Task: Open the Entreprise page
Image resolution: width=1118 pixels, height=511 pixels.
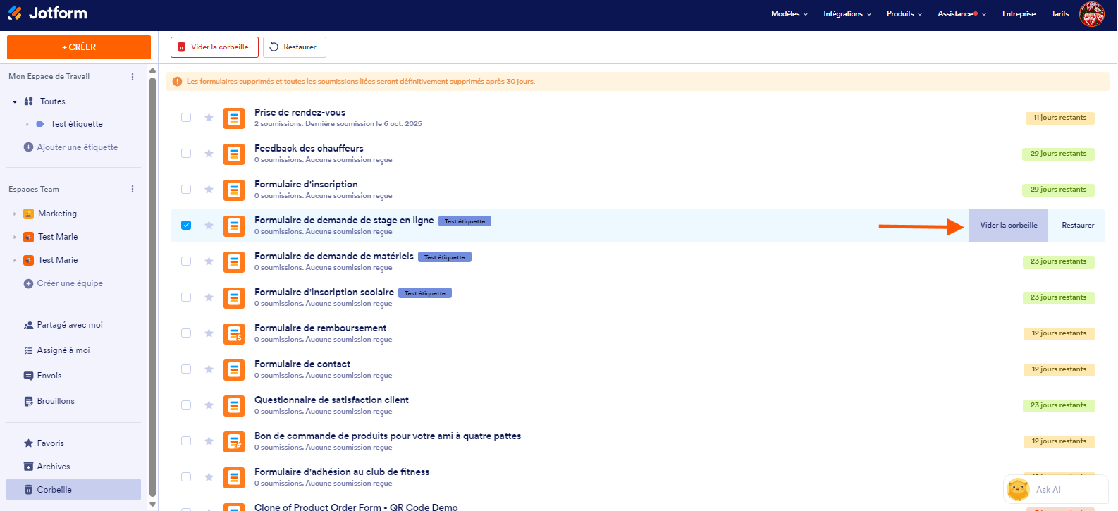Action: pos(1019,14)
